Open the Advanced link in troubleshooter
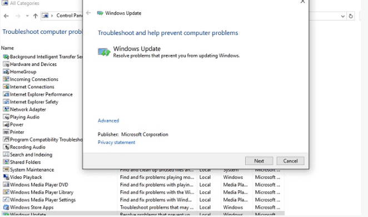Viewport: 368px width, 217px height. 108,120
